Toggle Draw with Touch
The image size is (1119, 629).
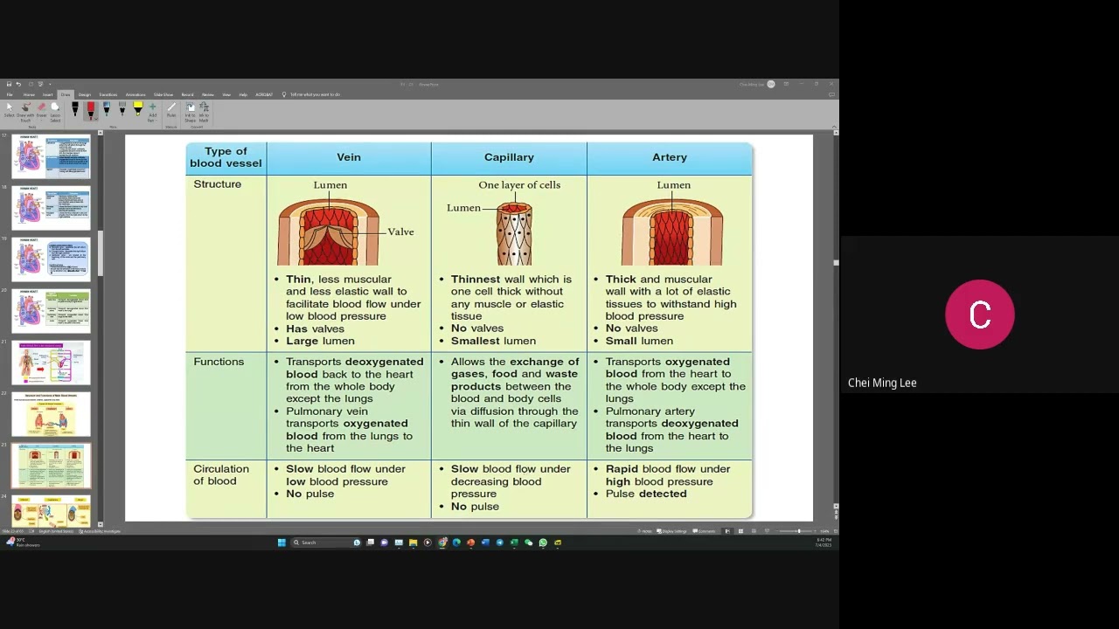[x=25, y=111]
